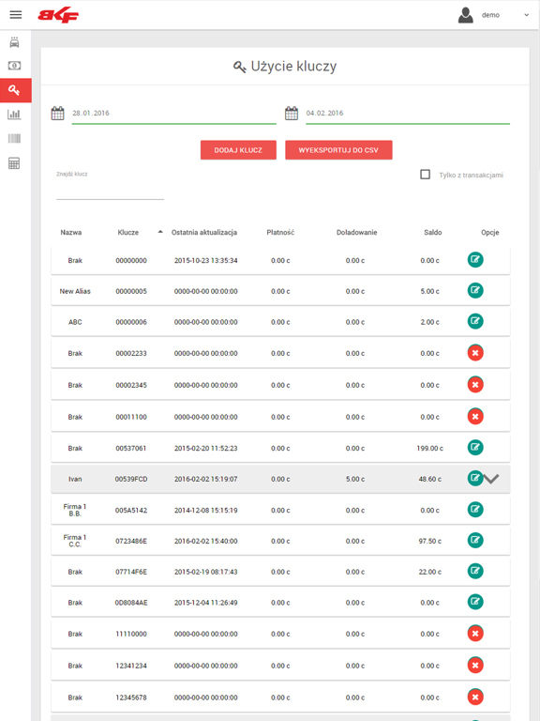Image resolution: width=540 pixels, height=721 pixels.
Task: Open the calculator sidebar icon
Action: (14, 163)
